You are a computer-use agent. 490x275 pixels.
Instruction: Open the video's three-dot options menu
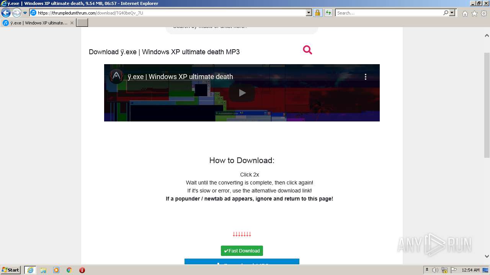tap(366, 77)
